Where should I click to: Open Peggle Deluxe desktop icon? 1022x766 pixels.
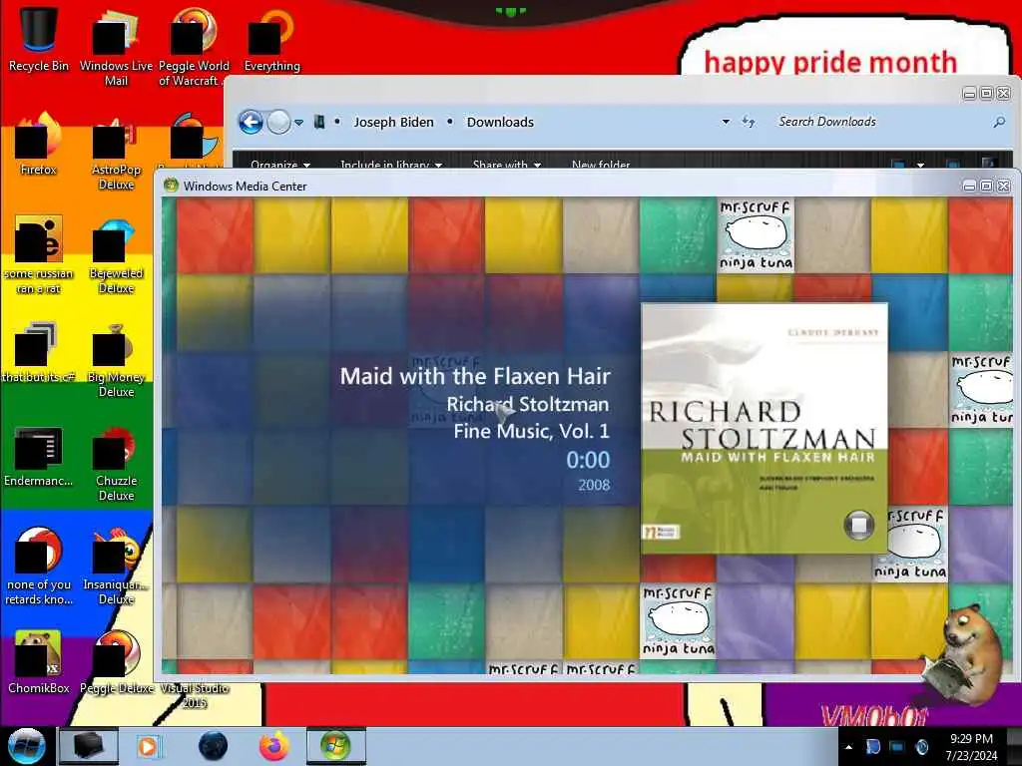(116, 661)
